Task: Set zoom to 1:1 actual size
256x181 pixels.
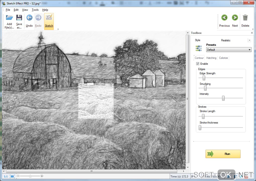Action: point(6,176)
